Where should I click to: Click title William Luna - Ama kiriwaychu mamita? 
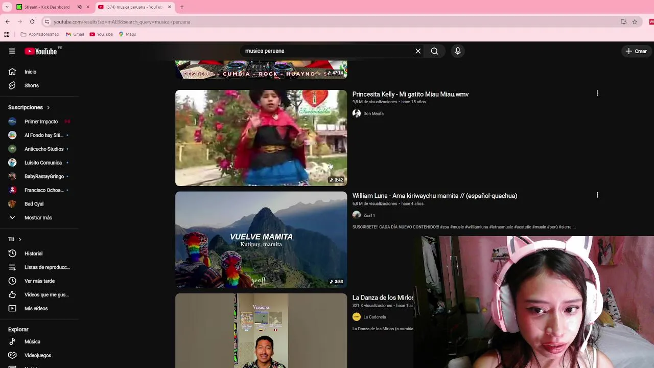pyautogui.click(x=434, y=196)
